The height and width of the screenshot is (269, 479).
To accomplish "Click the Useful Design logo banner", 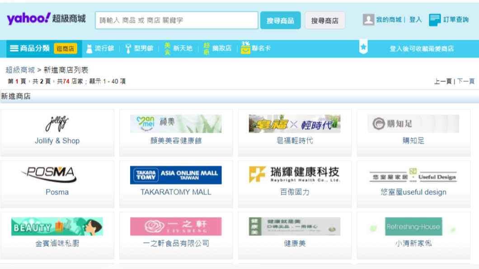I will click(413, 175).
